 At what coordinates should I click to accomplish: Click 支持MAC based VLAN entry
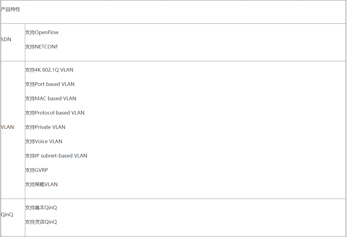(x=51, y=98)
